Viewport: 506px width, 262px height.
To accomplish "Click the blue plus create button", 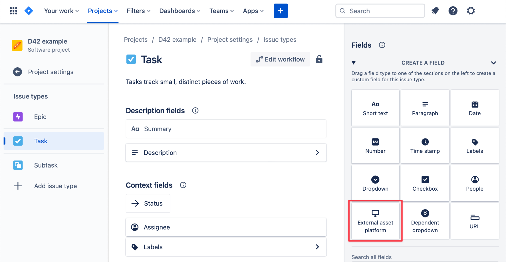I will 280,11.
